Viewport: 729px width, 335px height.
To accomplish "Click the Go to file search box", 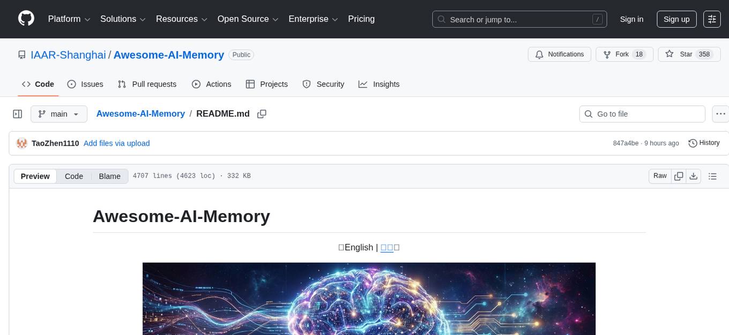I will point(642,113).
